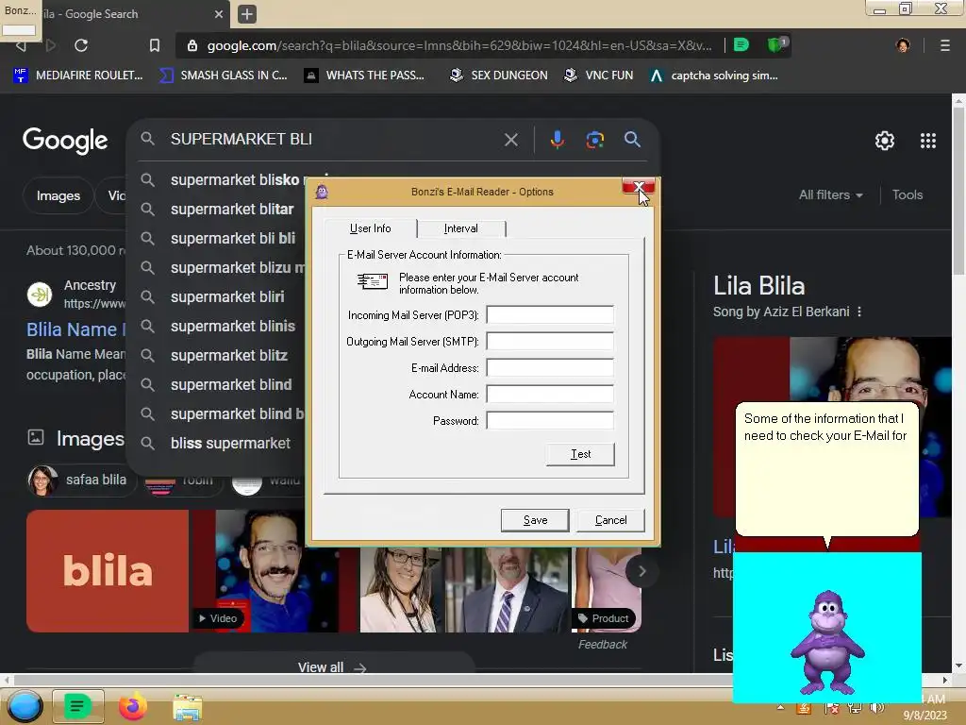Screen dimensions: 966x725
Task: Click Bonzi's speech bubble text
Action: 824,427
